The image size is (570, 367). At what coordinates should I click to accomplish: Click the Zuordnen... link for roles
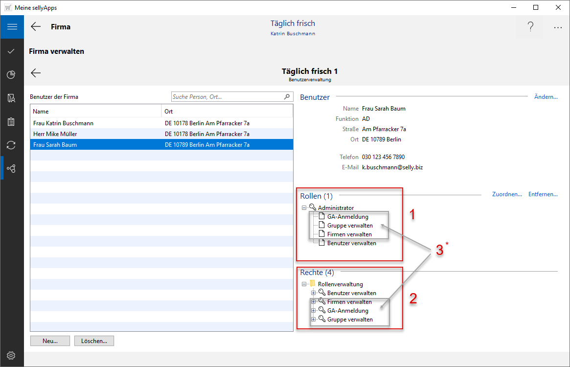(507, 194)
